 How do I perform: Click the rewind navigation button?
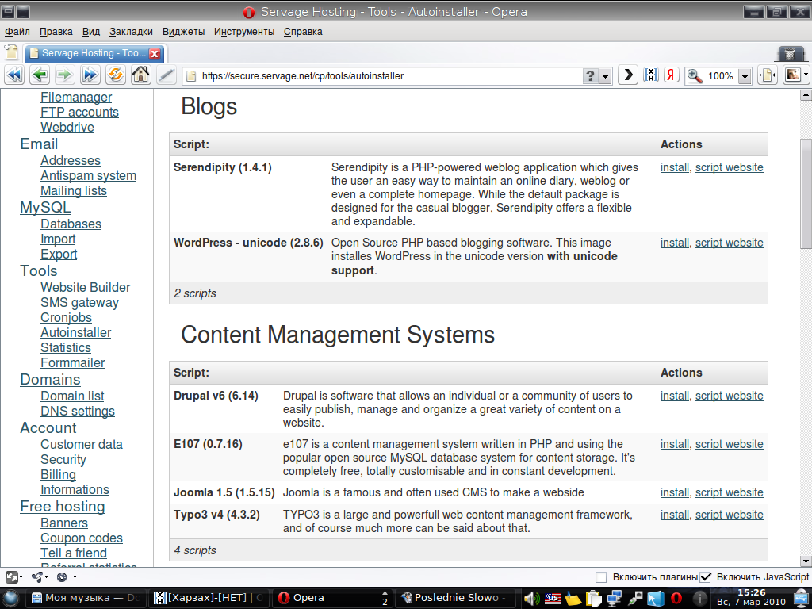14,75
